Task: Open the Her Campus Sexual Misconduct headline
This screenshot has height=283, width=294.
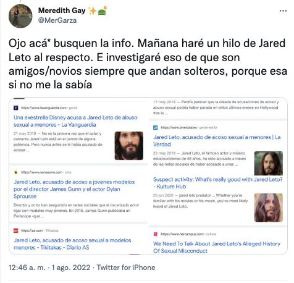Action: pyautogui.click(x=217, y=247)
